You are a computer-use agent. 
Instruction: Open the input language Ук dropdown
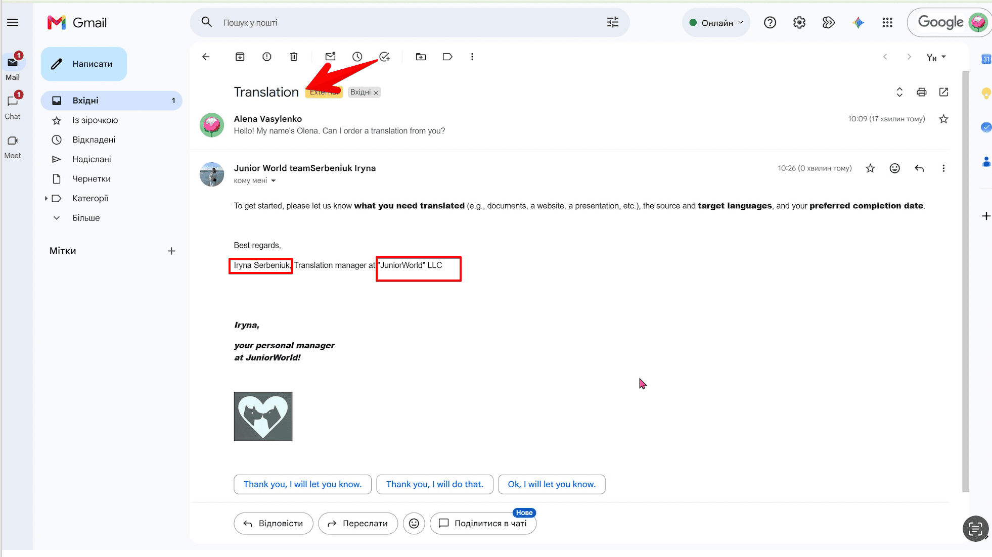click(x=936, y=57)
